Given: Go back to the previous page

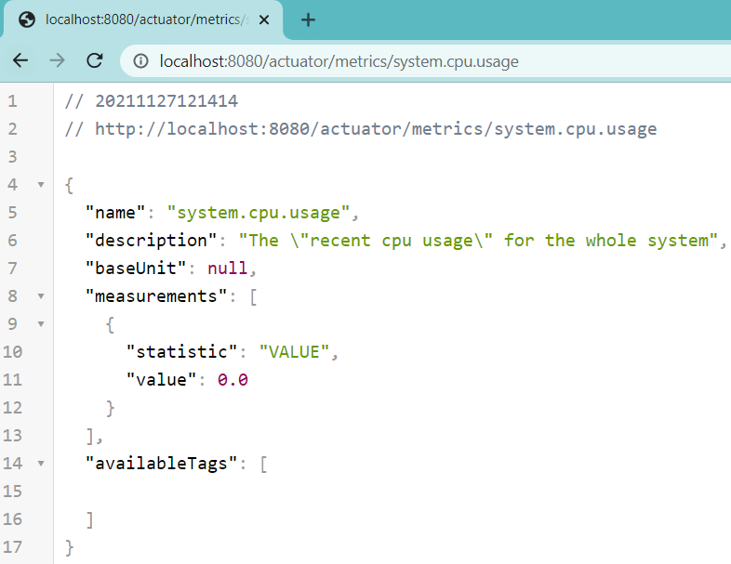Looking at the screenshot, I should tap(20, 60).
